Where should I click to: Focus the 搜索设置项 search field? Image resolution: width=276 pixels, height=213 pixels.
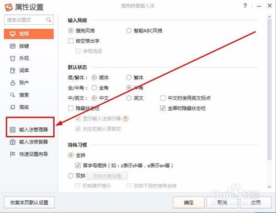[29, 20]
